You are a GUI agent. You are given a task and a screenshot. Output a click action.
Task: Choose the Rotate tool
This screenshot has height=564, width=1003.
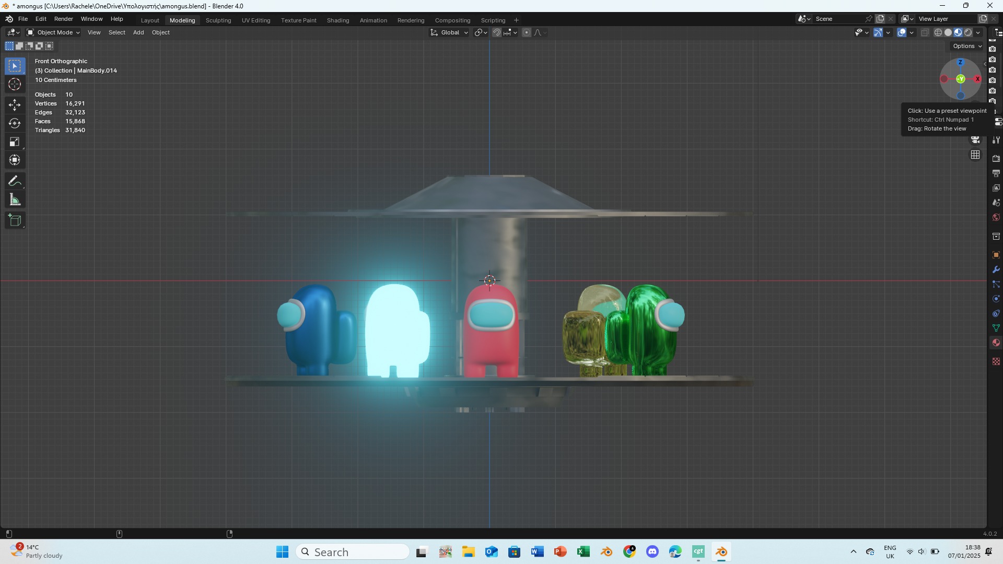15,123
